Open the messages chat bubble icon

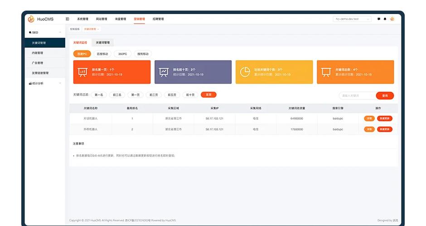click(379, 19)
